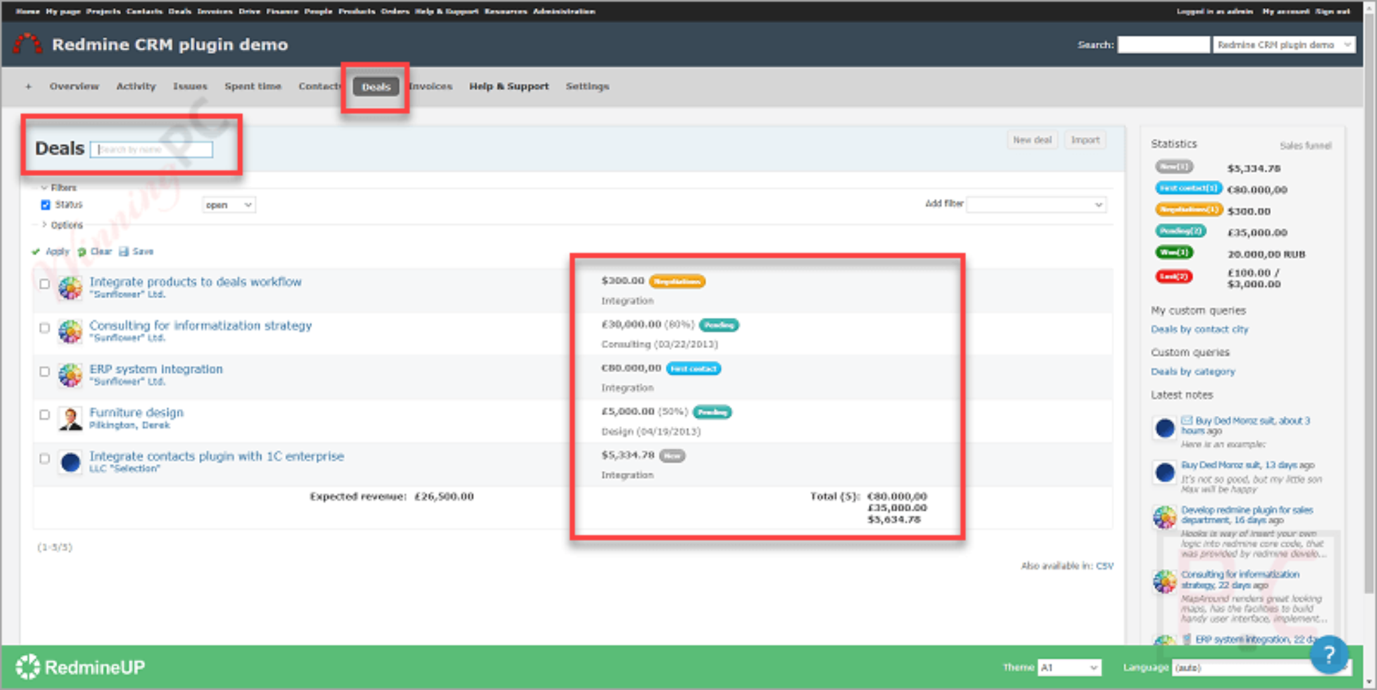This screenshot has height=690, width=1377.
Task: Uncheck the Status filter checkbox
Action: 45,205
